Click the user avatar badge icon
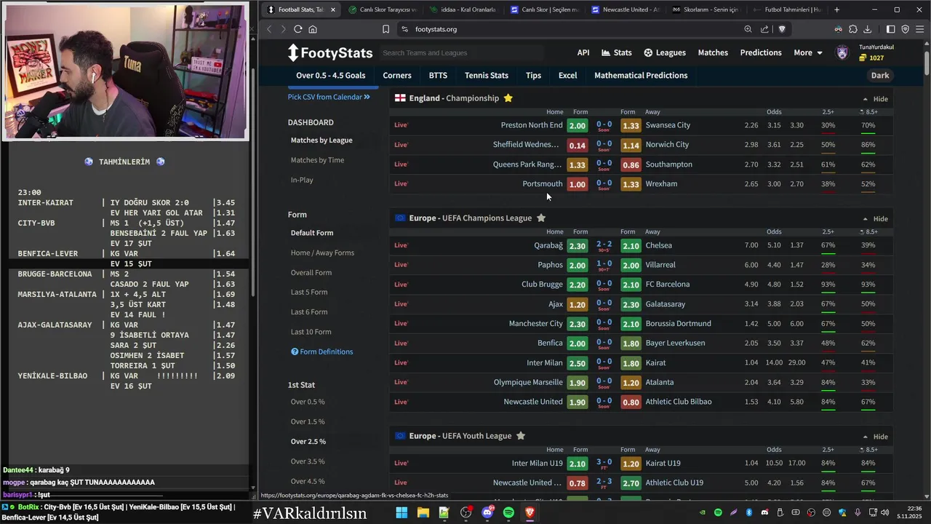Screen dimensions: 931x524 pyautogui.click(x=842, y=52)
